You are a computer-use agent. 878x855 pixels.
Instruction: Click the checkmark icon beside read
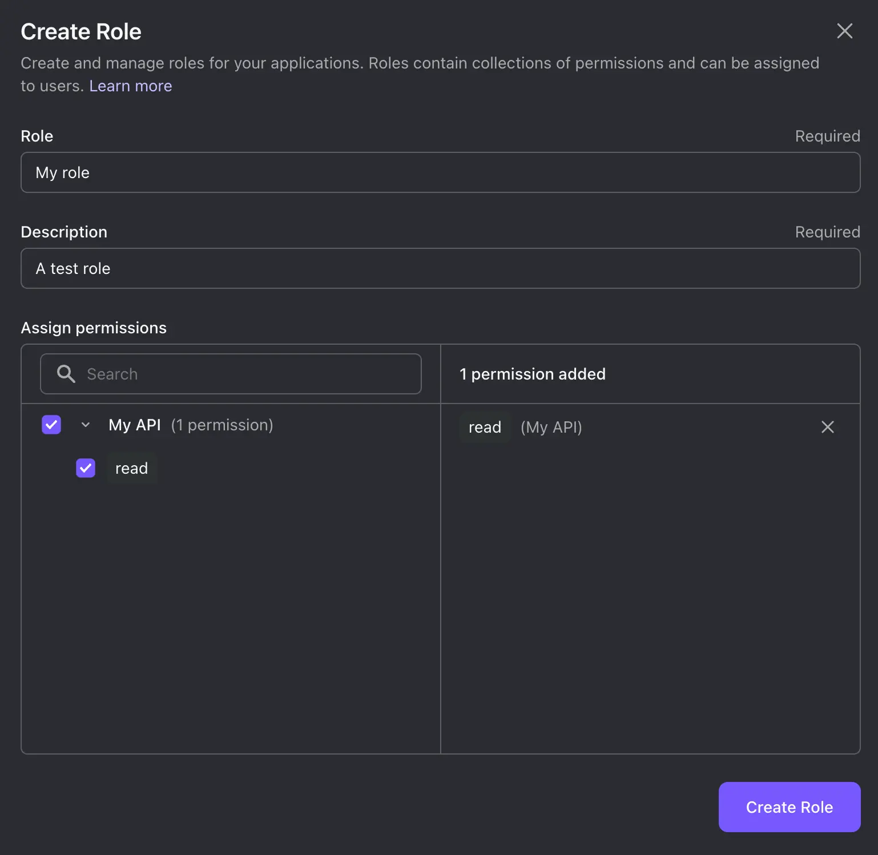[86, 468]
